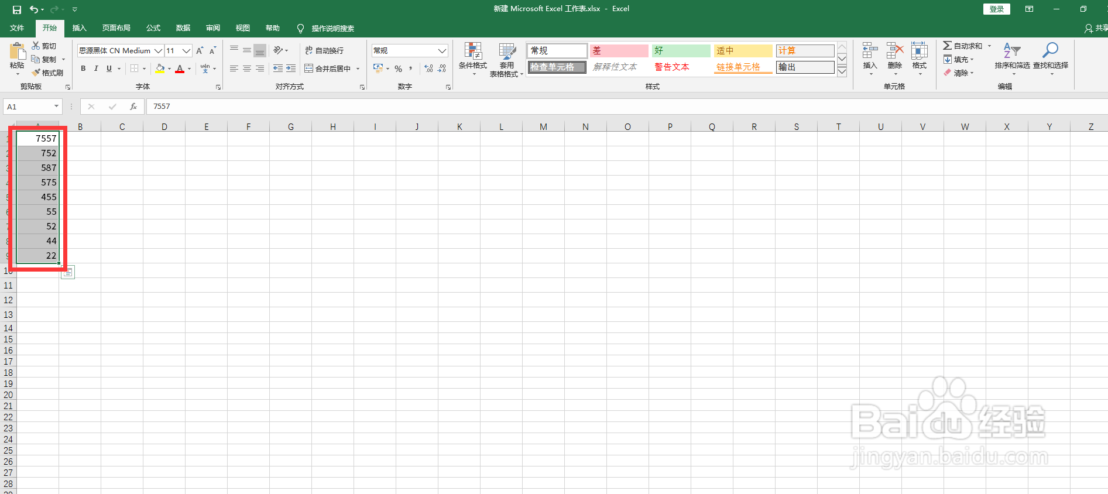Open the Clear (清除) dropdown
Viewport: 1108px width, 494px height.
(x=959, y=73)
